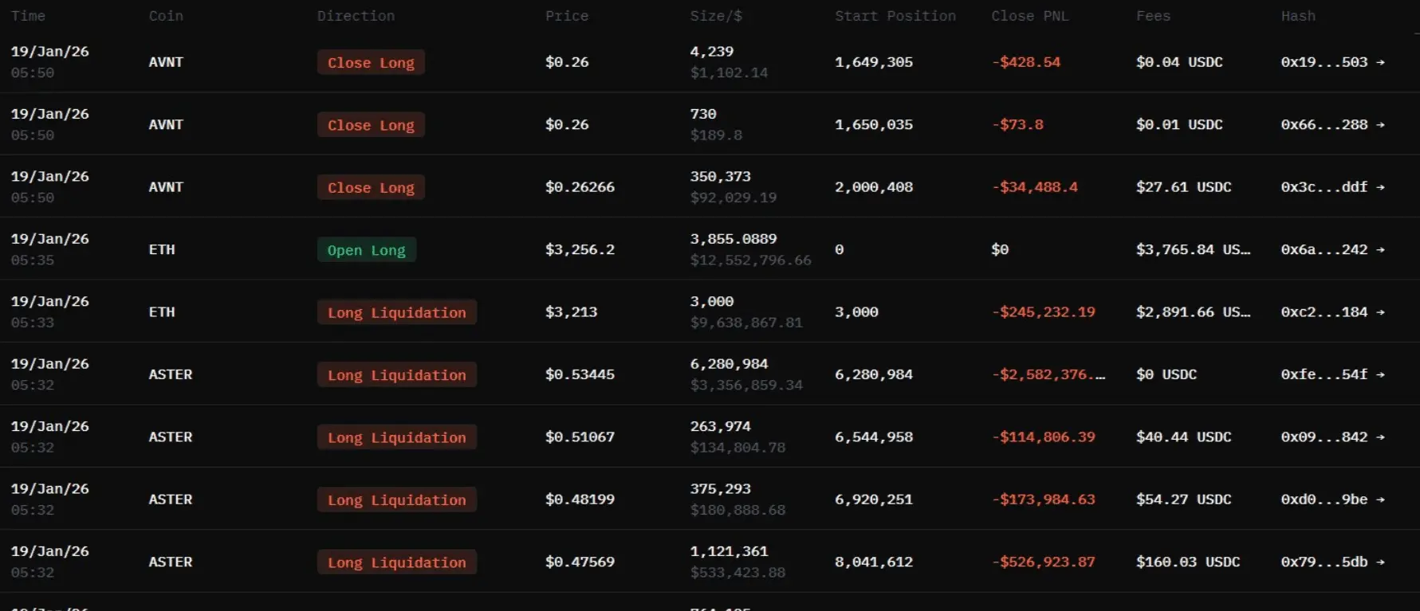Click the Close Long badge priced $0.26266
The image size is (1420, 611).
click(x=371, y=187)
